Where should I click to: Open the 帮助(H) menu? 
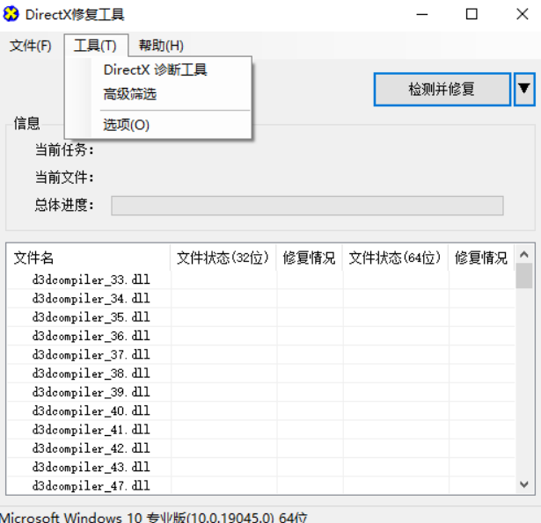click(x=161, y=46)
